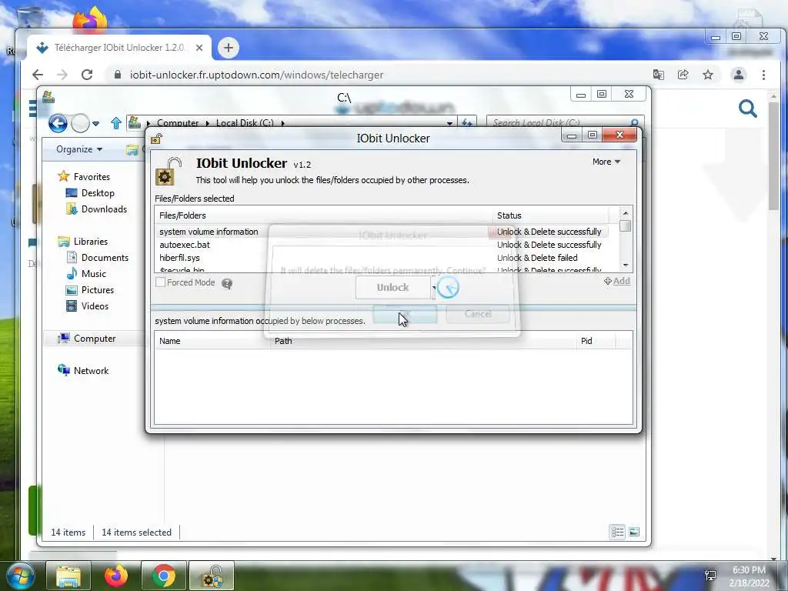
Task: Switch Explorer to large icons view
Action: pyautogui.click(x=634, y=532)
